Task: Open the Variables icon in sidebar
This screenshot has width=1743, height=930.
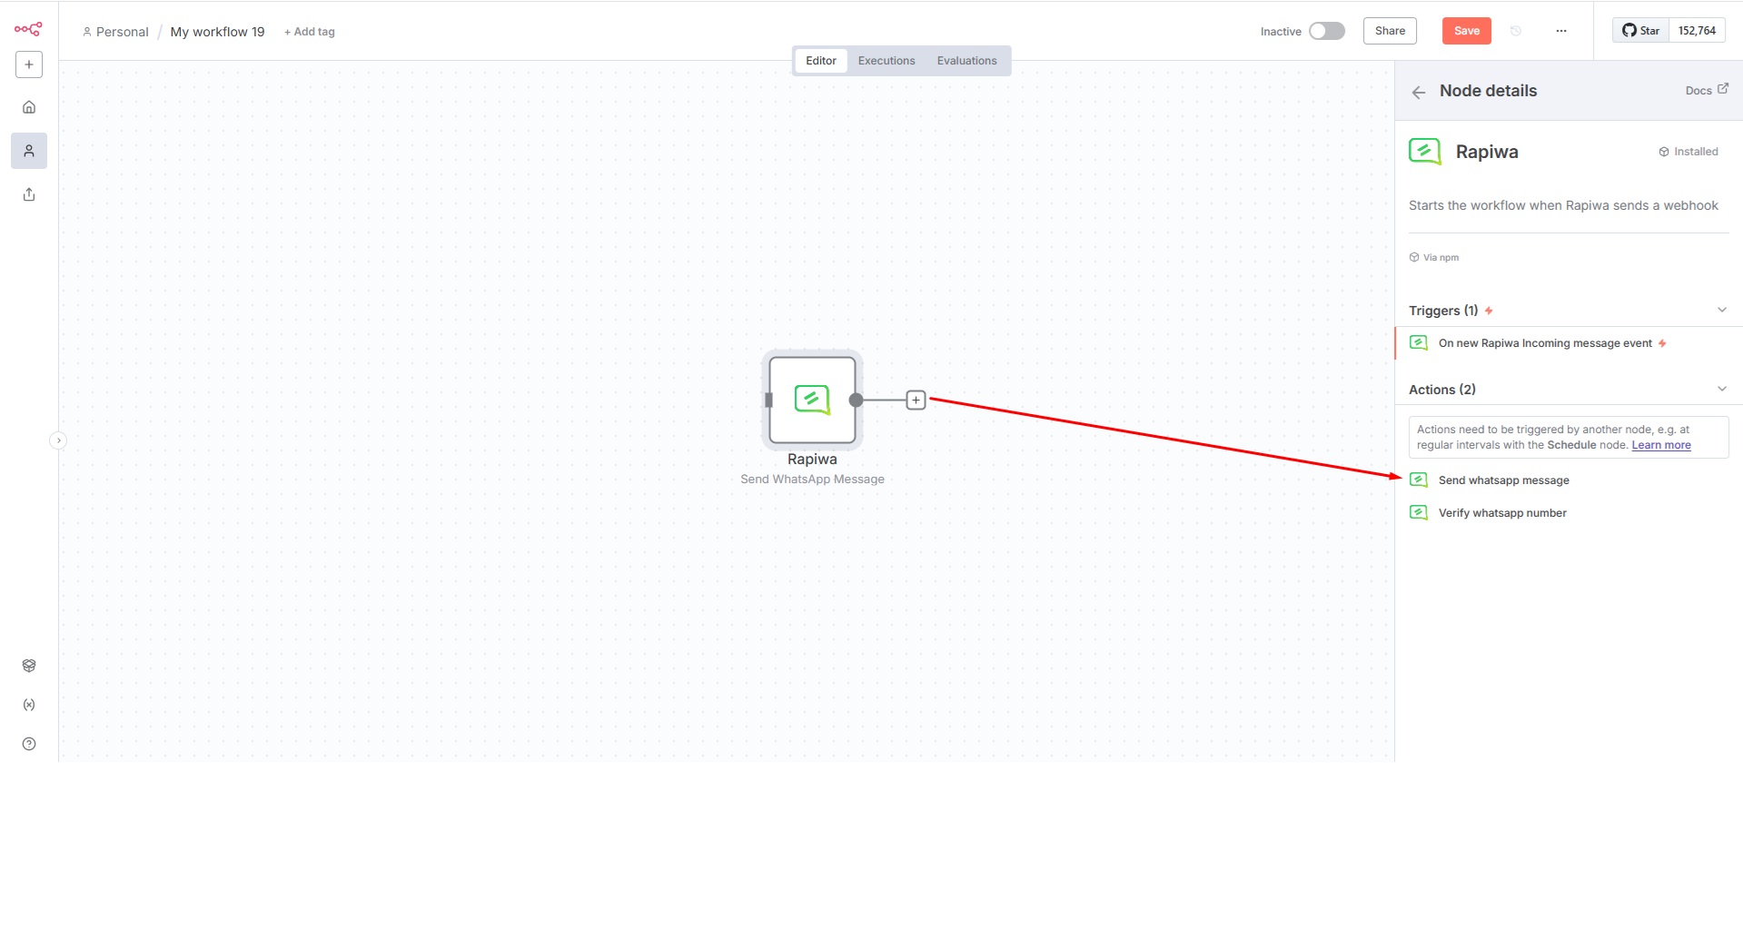Action: [29, 705]
